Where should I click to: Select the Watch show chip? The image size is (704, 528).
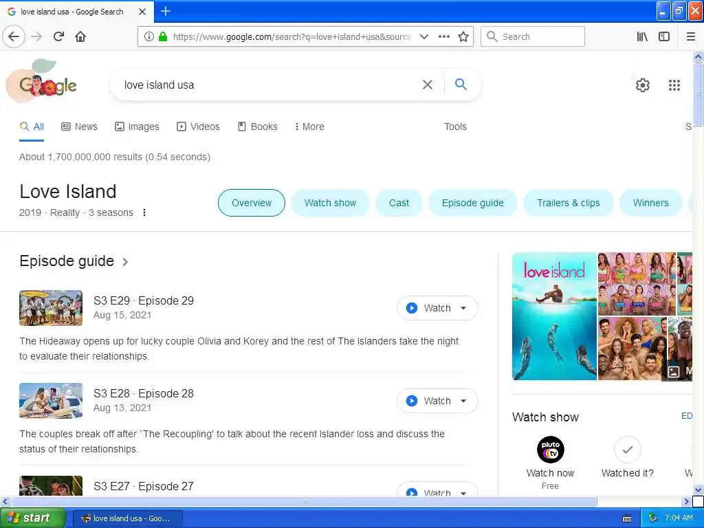point(331,203)
